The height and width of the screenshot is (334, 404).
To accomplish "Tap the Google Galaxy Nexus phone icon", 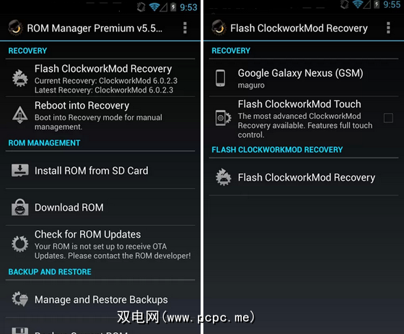I will click(x=220, y=78).
